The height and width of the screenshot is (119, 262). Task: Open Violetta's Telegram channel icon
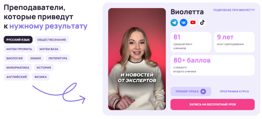174,23
